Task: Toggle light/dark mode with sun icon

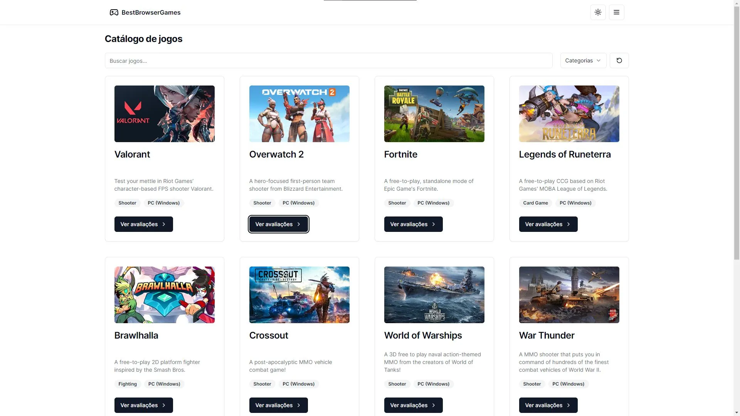Action: tap(598, 12)
